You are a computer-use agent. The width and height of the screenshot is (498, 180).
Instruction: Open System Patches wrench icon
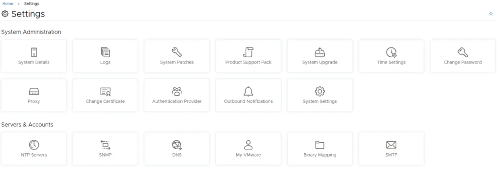pyautogui.click(x=177, y=52)
